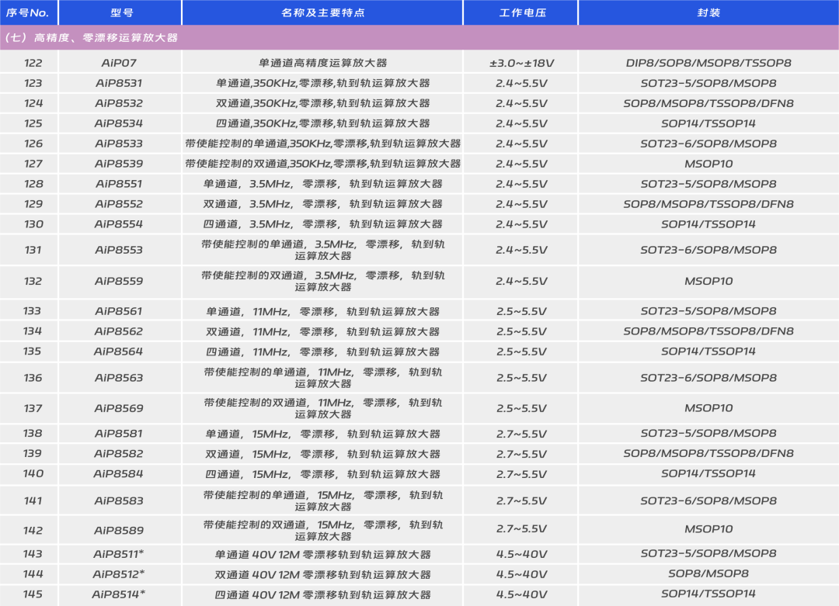Click model cell AiP8551
The width and height of the screenshot is (839, 606).
click(x=119, y=184)
